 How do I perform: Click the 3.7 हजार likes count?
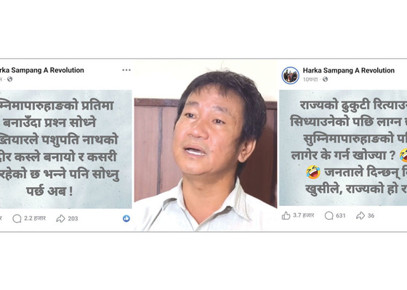click(304, 215)
